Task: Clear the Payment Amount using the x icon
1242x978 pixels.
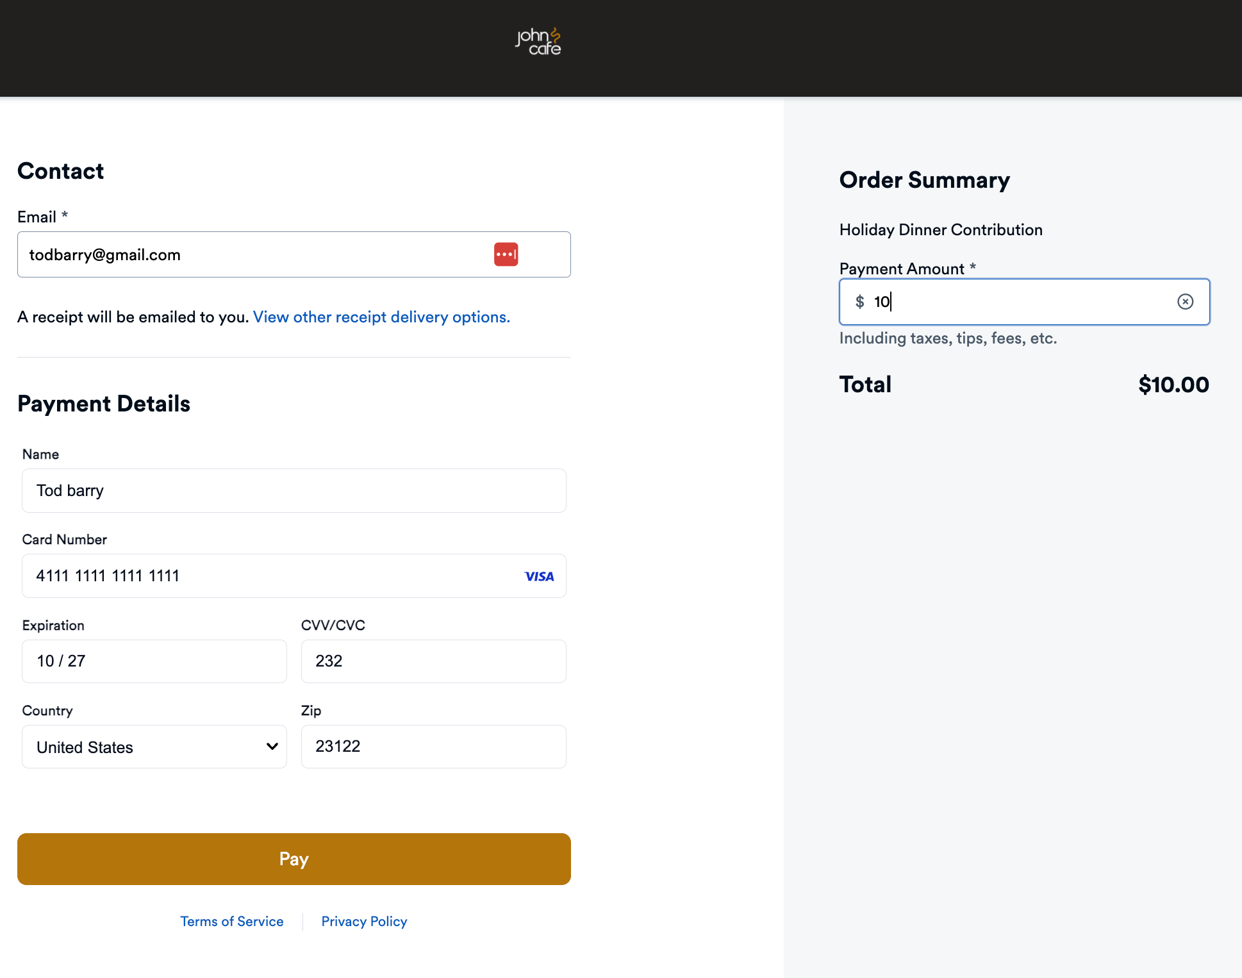Action: 1185,302
